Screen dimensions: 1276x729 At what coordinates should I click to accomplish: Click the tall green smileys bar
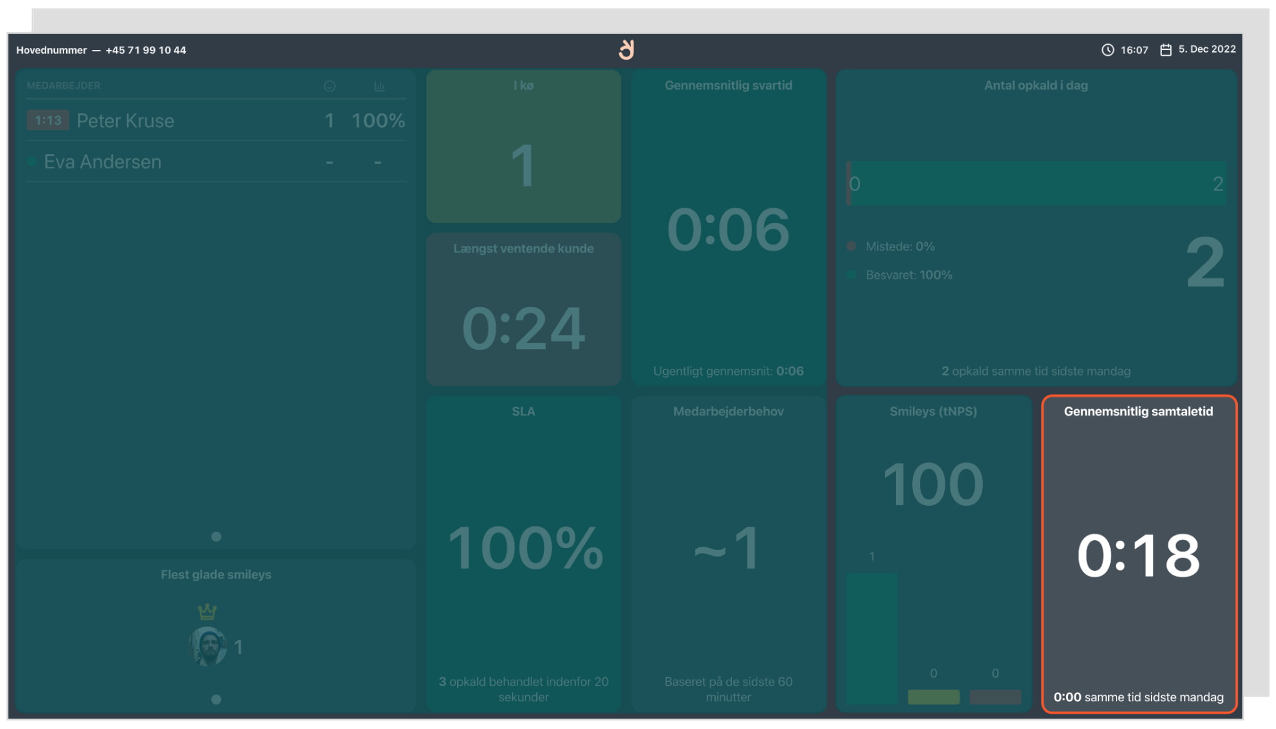(x=871, y=637)
